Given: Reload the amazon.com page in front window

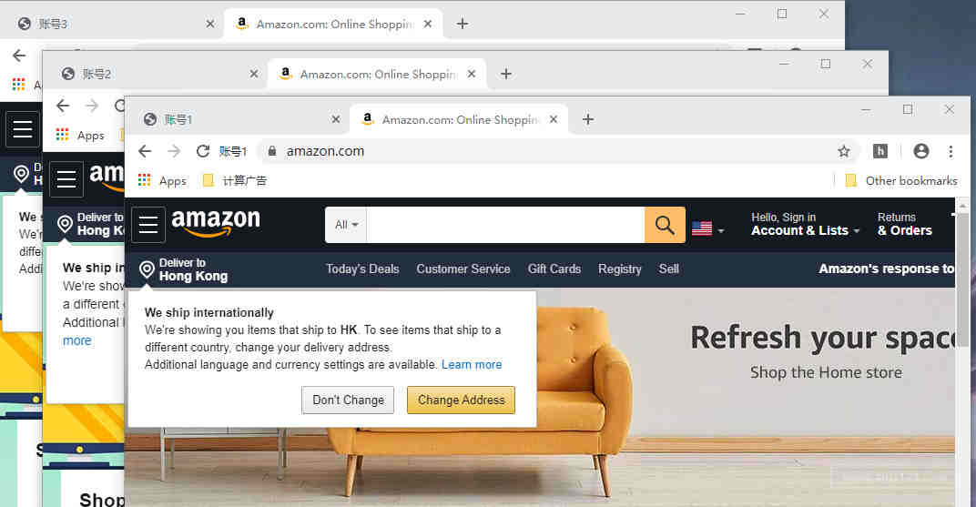Looking at the screenshot, I should 202,151.
